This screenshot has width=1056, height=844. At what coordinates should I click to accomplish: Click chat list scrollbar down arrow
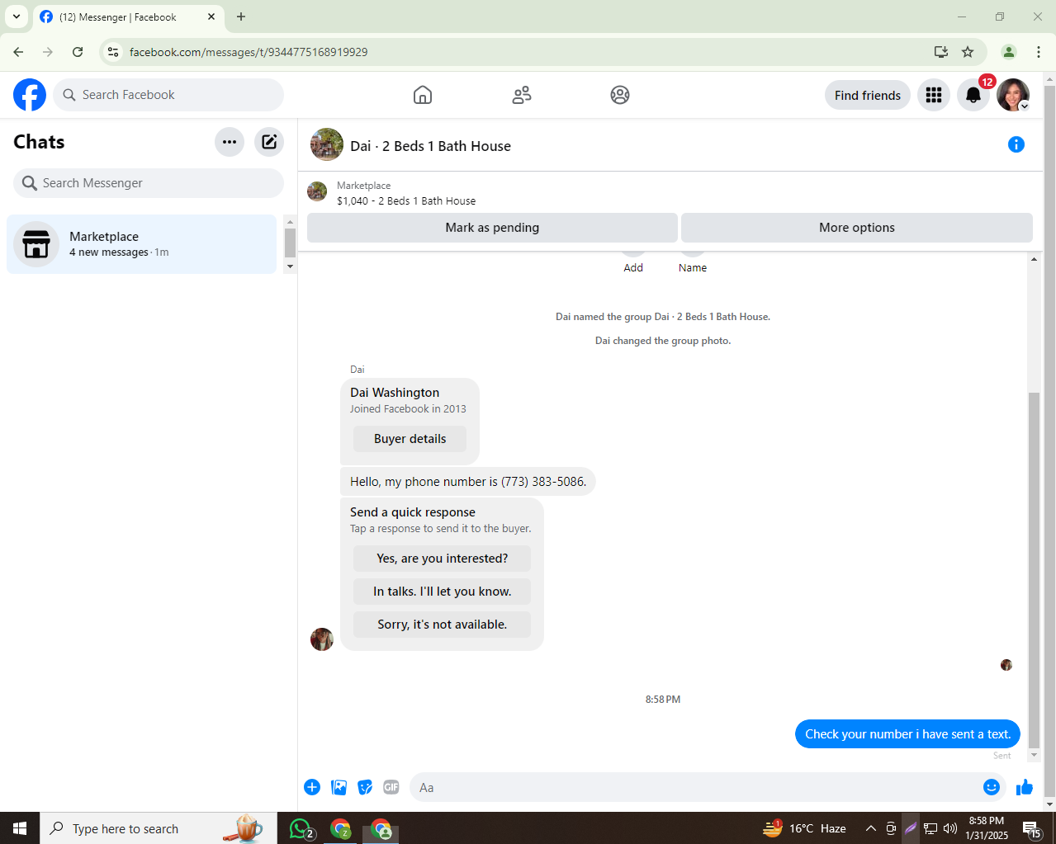pos(290,266)
